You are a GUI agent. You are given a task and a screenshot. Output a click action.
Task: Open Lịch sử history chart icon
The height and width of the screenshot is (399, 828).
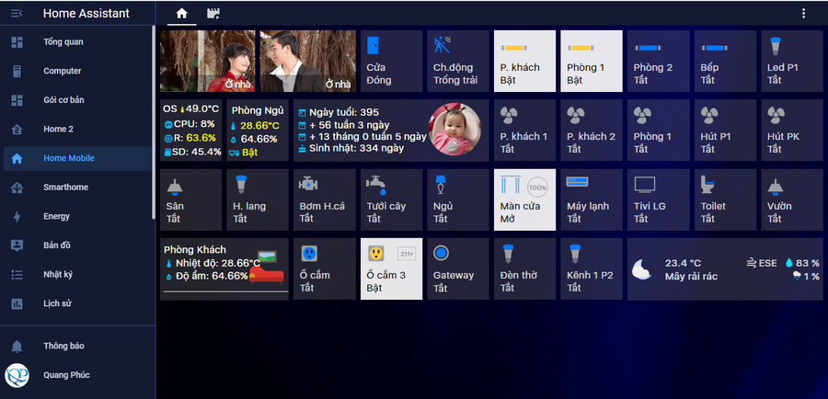[x=17, y=304]
